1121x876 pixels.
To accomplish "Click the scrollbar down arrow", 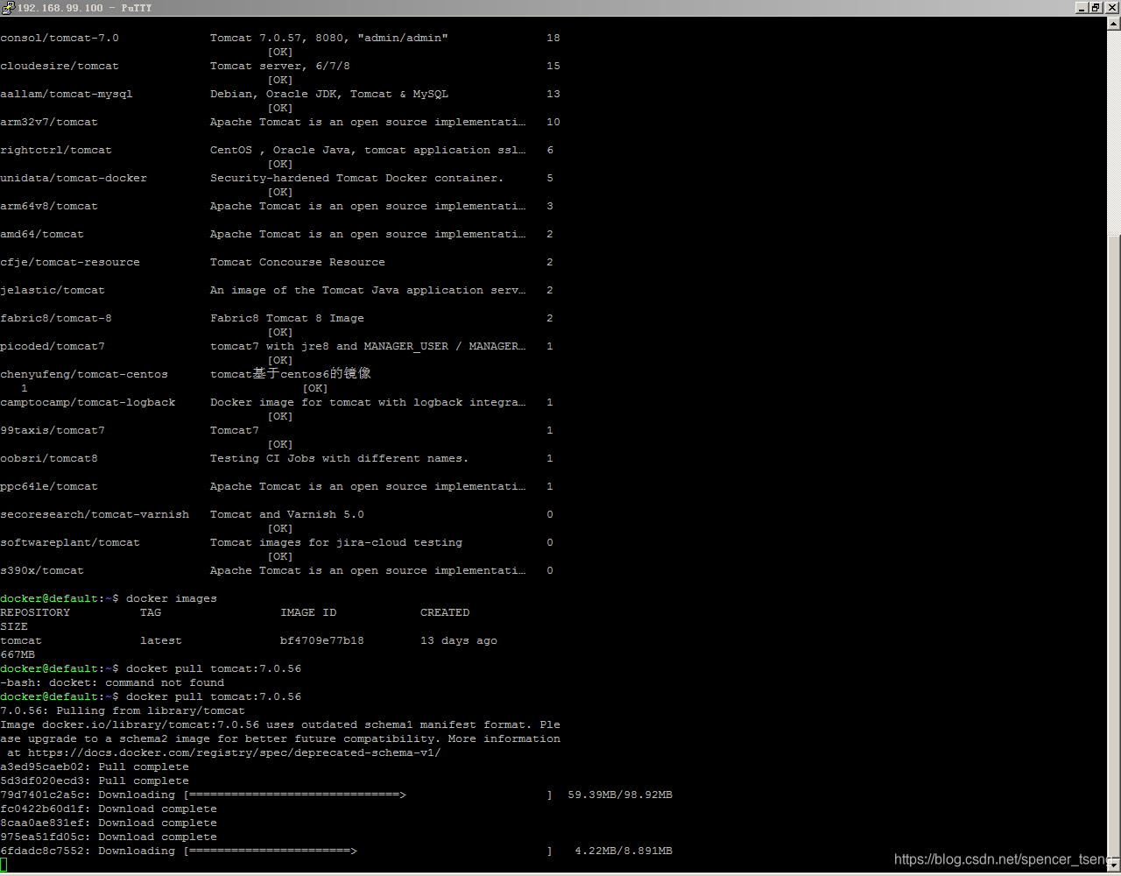I will [x=1113, y=865].
